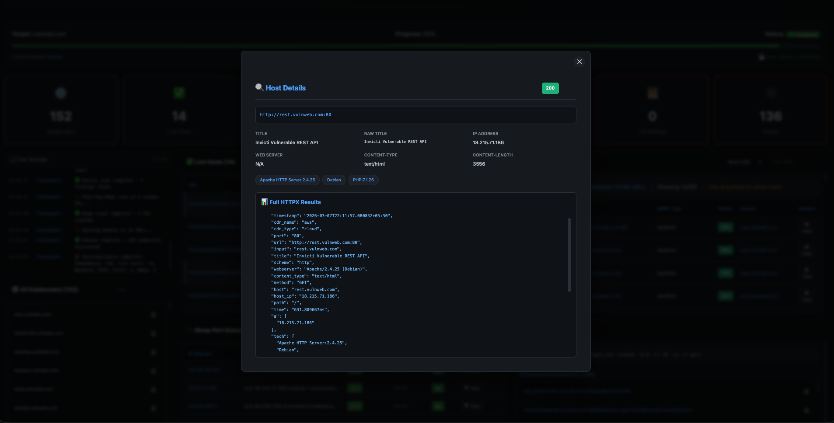The image size is (834, 423).
Task: Click the "tech" array line in JSON output
Action: click(283, 336)
